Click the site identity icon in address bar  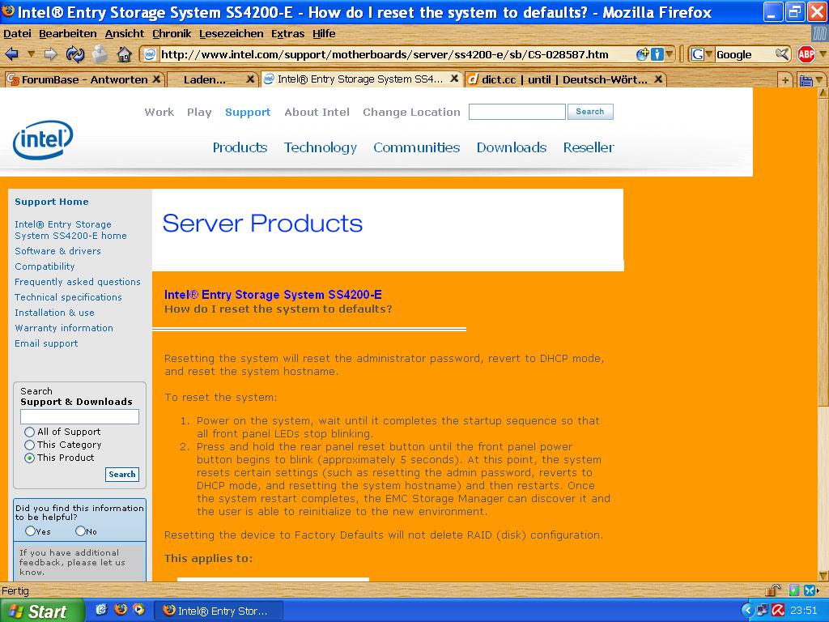click(x=150, y=54)
